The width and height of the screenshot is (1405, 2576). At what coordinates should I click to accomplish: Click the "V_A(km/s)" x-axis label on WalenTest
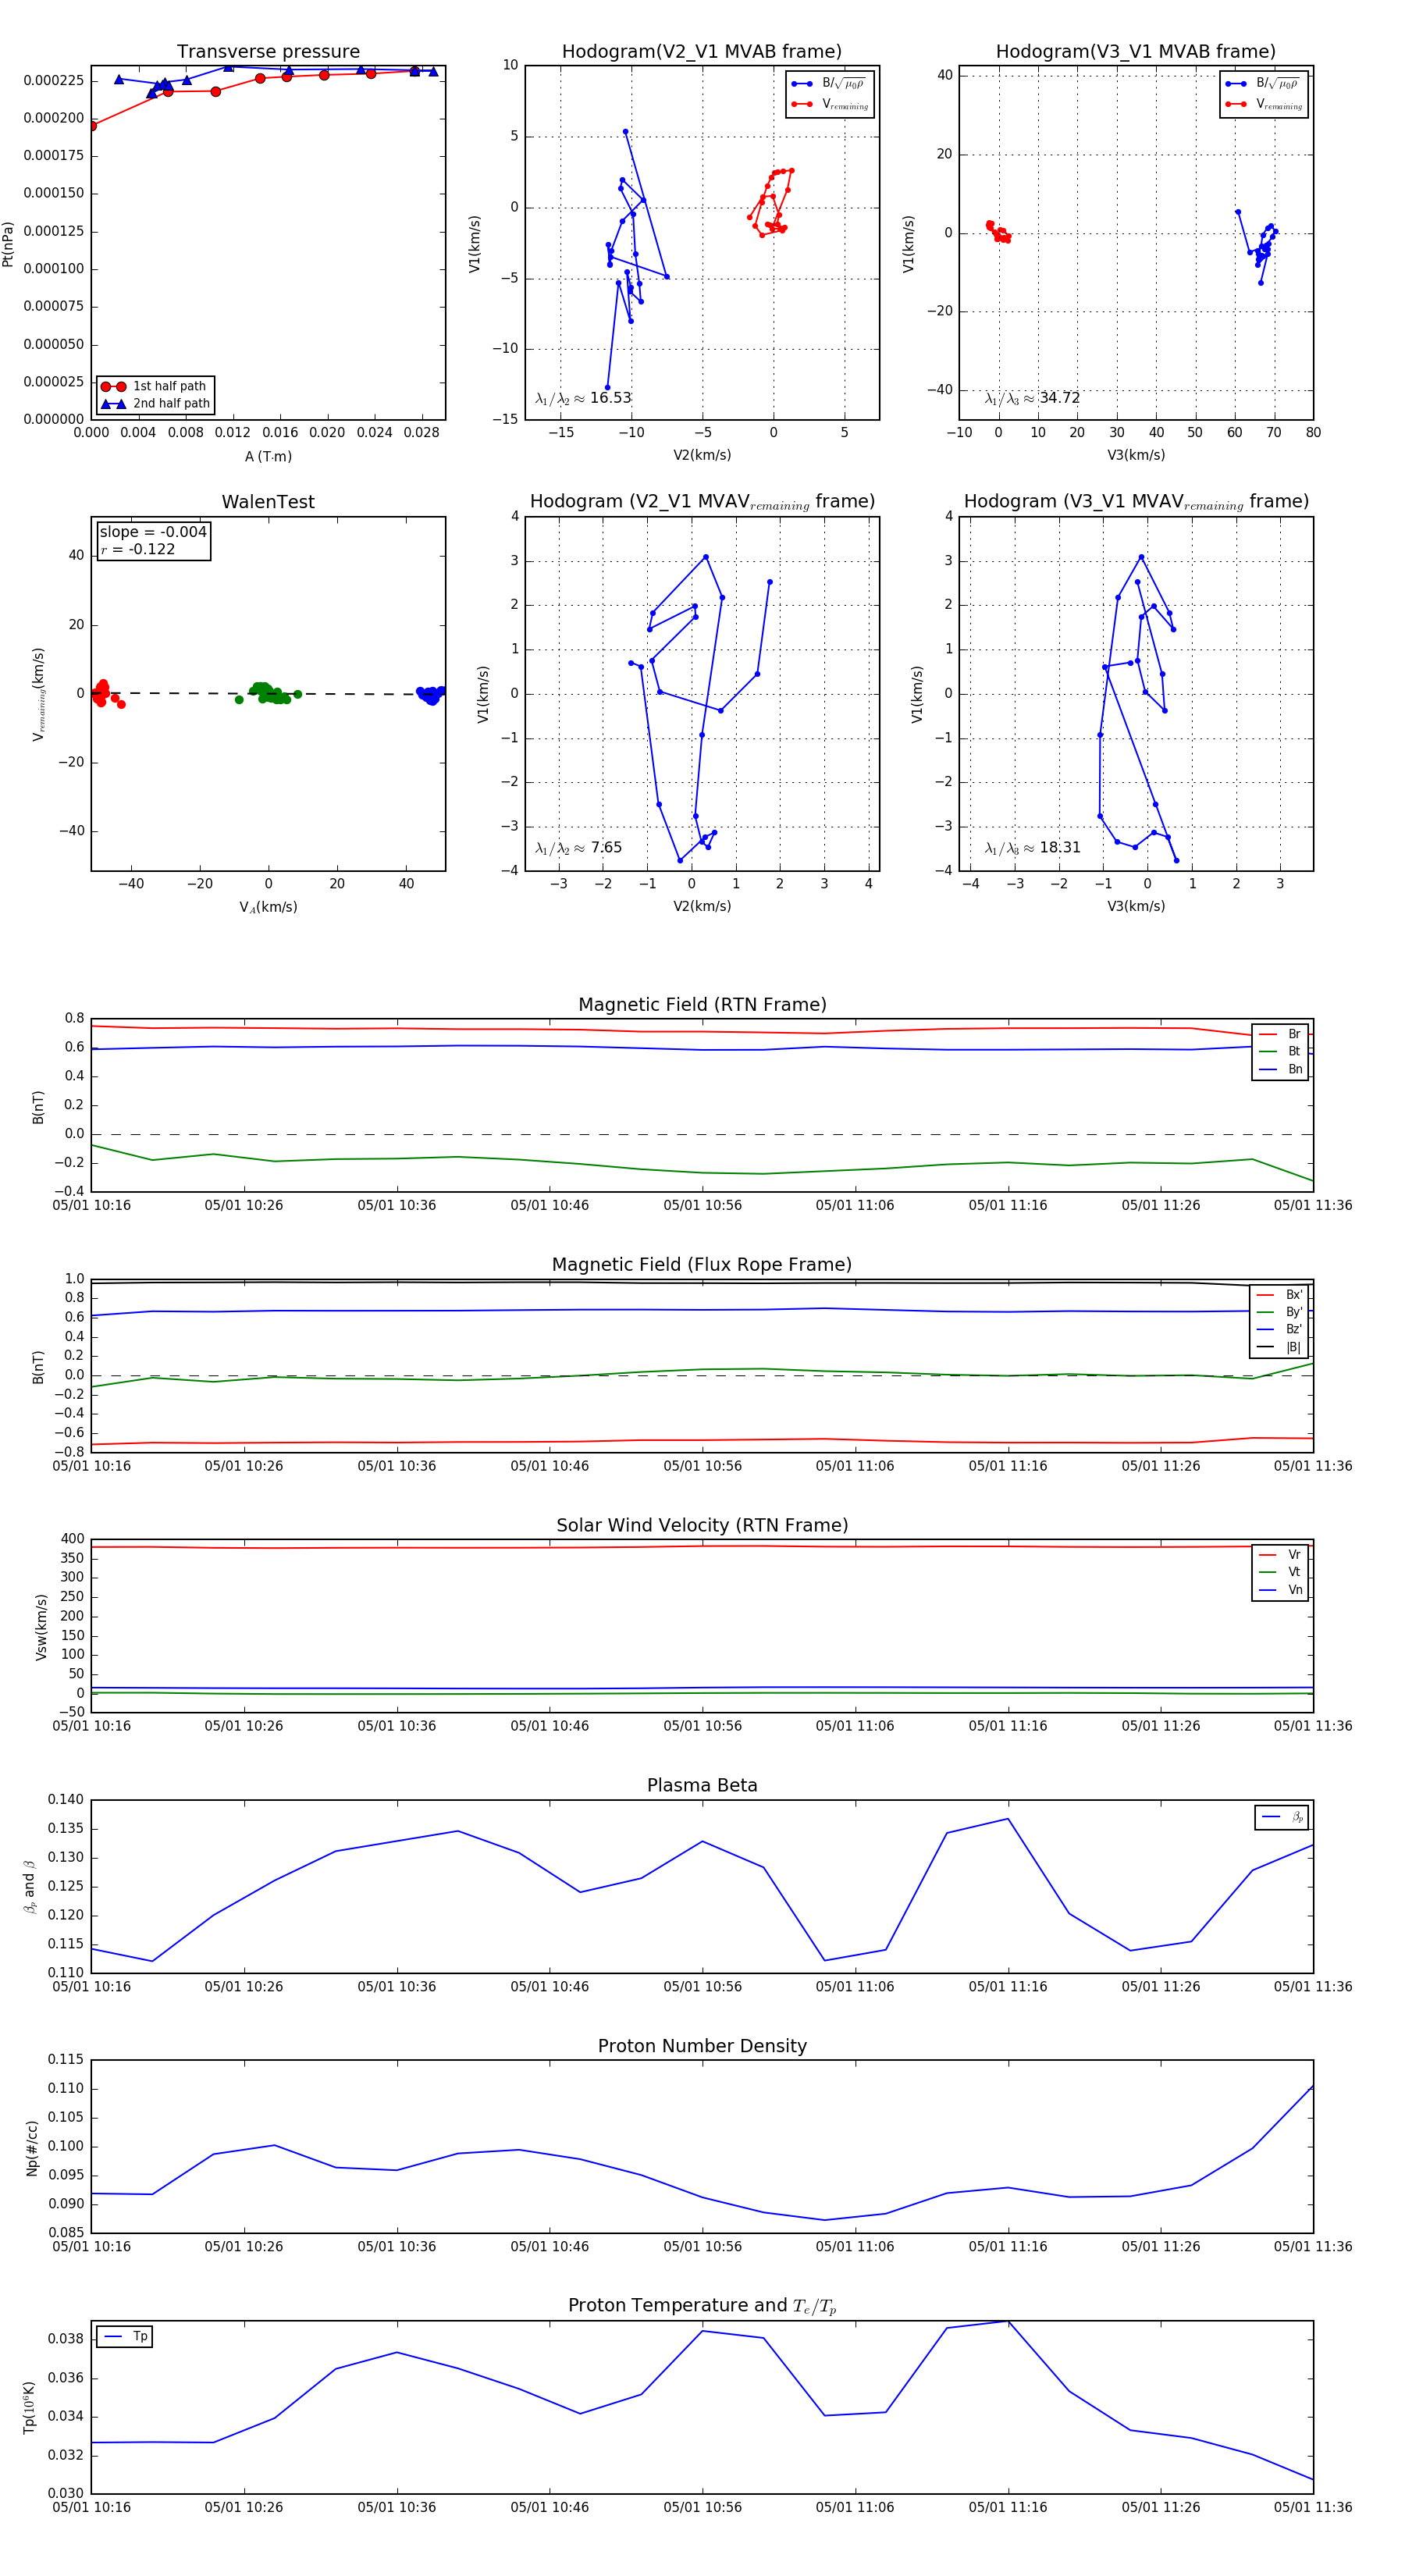click(268, 908)
